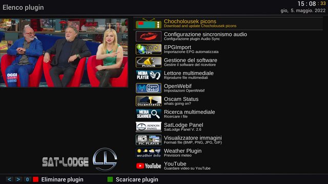Click the next arrow key icon
328x184 pixels.
pyautogui.click(x=18, y=179)
